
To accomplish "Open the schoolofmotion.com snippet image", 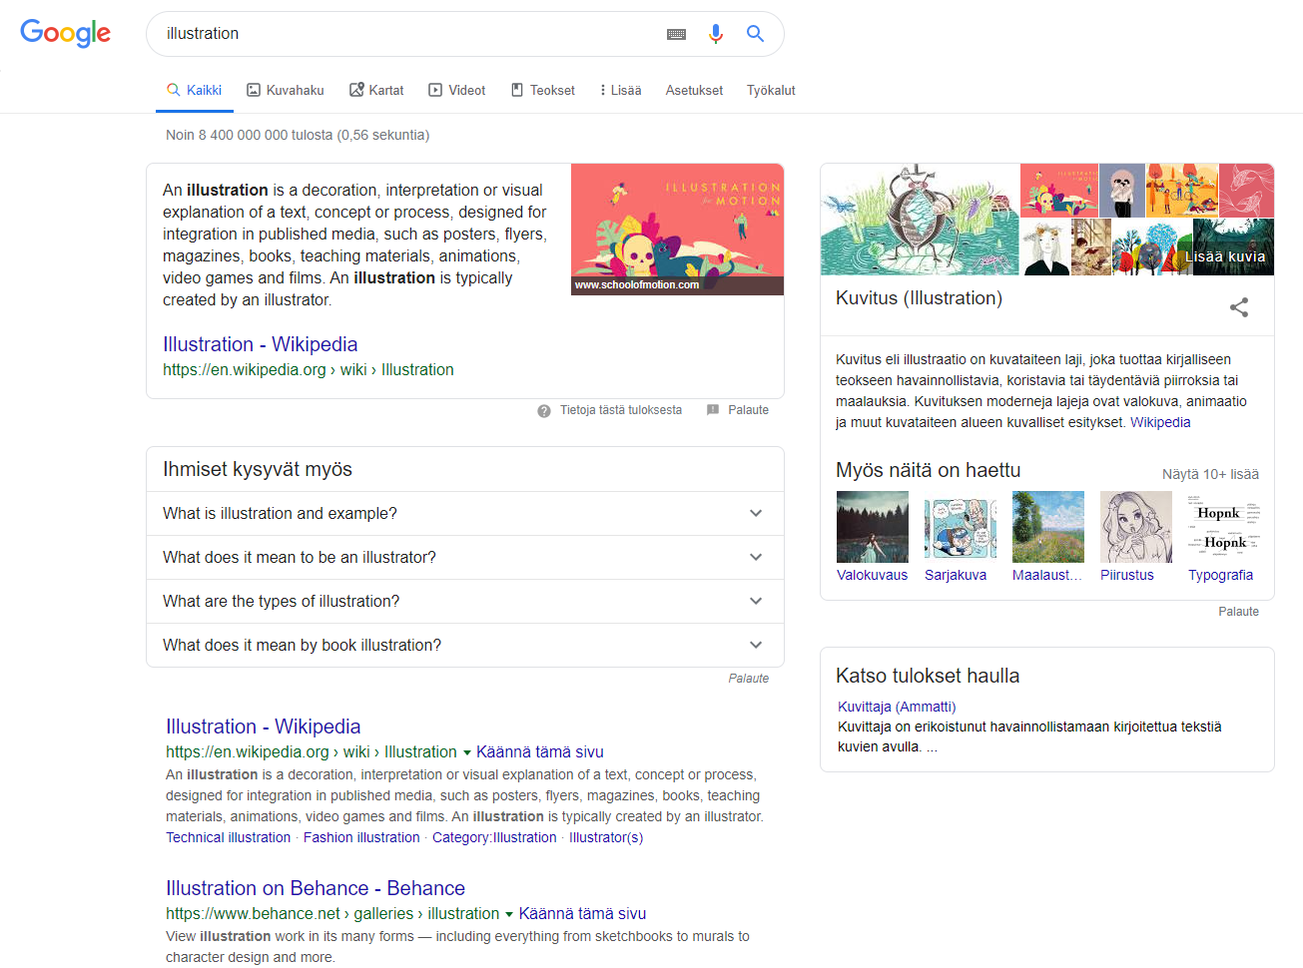I will [x=677, y=230].
